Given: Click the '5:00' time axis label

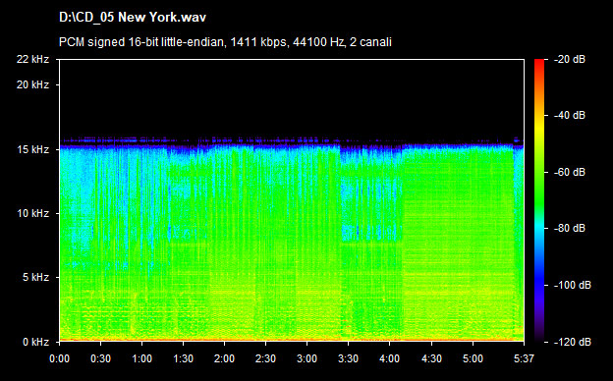Looking at the screenshot, I should [474, 358].
